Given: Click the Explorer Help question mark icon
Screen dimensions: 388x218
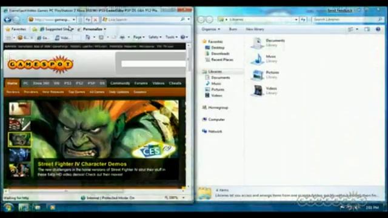Looking at the screenshot, I should (378, 29).
